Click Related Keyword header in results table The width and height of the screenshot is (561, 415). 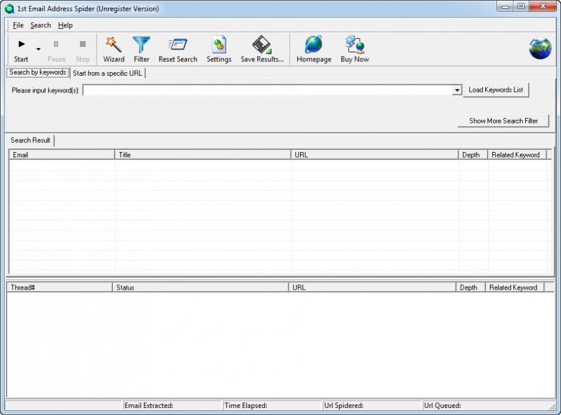[517, 155]
